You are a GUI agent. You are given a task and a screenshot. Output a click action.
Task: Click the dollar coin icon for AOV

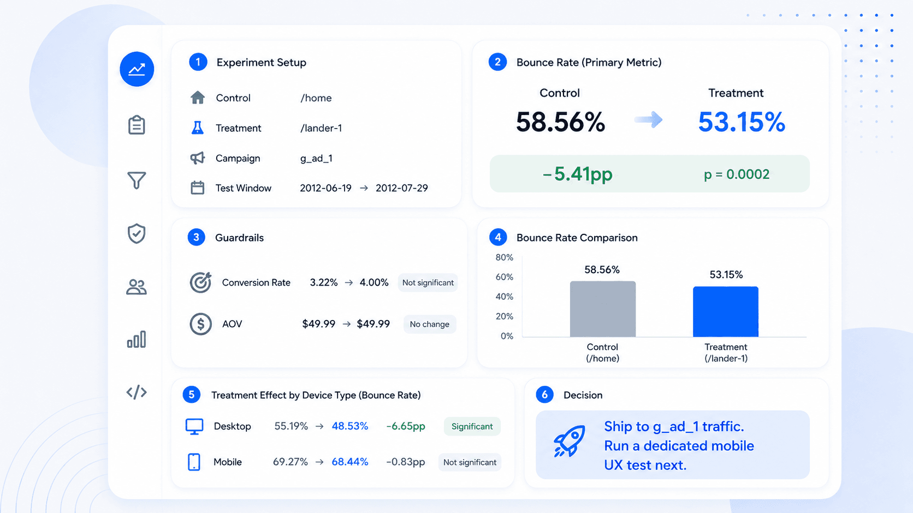200,324
